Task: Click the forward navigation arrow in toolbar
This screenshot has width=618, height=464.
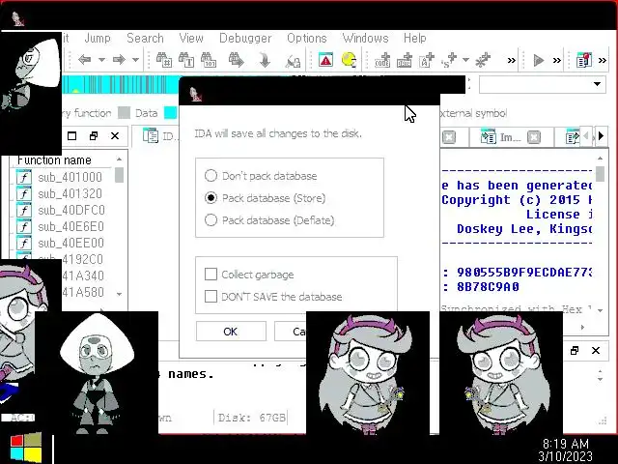Action: tap(119, 60)
